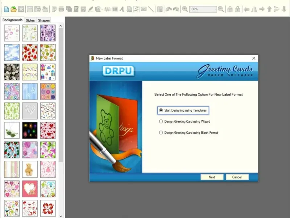Select Design Greeting Card using Blank Format
The height and width of the screenshot is (218, 290).
click(188, 133)
